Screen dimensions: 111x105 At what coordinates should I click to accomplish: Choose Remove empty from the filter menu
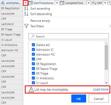click(x=40, y=21)
